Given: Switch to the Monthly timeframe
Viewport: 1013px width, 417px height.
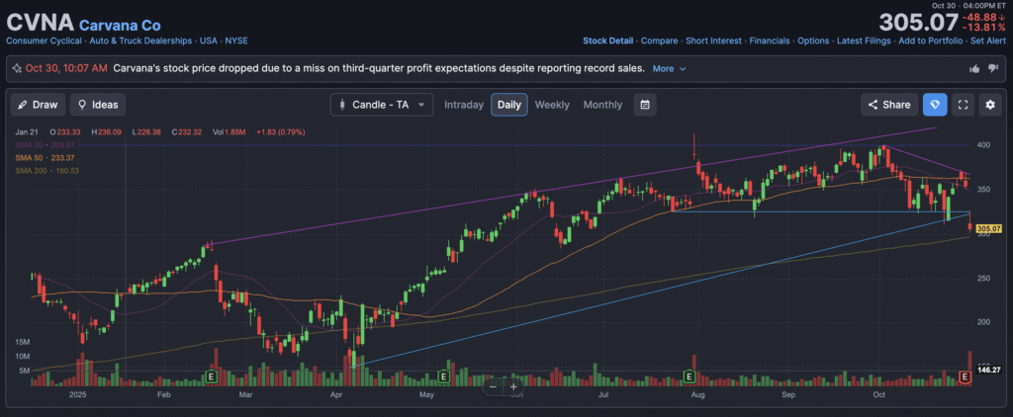Looking at the screenshot, I should tap(602, 105).
